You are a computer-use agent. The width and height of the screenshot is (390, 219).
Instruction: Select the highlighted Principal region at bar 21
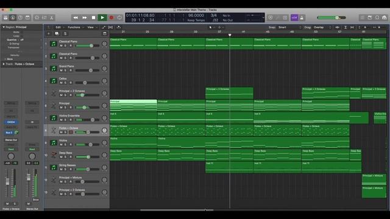(133, 105)
